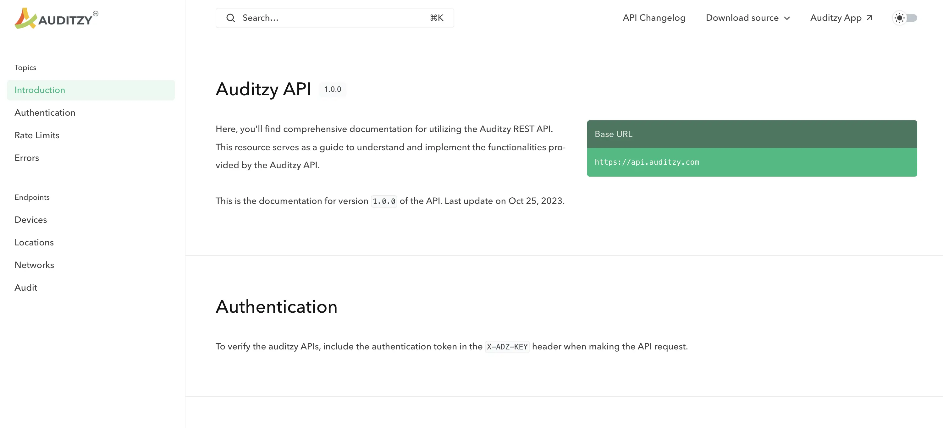Click the Endpoints sidebar label

[32, 198]
